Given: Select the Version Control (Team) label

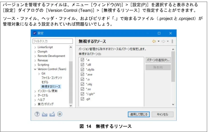Looking at the screenshot, I should click(x=52, y=69).
